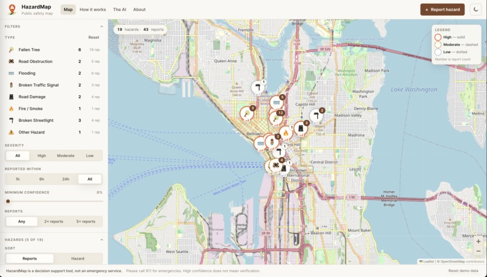Toggle dark mode with the moon icon

[x=476, y=10]
